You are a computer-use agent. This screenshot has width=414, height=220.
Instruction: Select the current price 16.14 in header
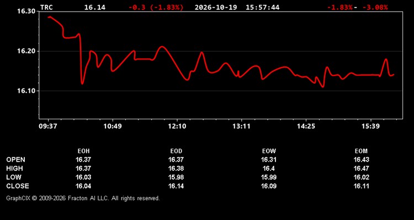point(95,7)
